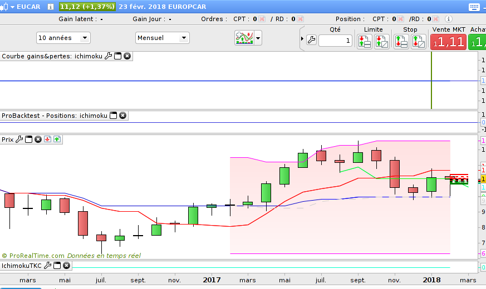The height and width of the screenshot is (289, 486).
Task: Click the green up-arrow icon in the Prix header
Action: coord(57,139)
